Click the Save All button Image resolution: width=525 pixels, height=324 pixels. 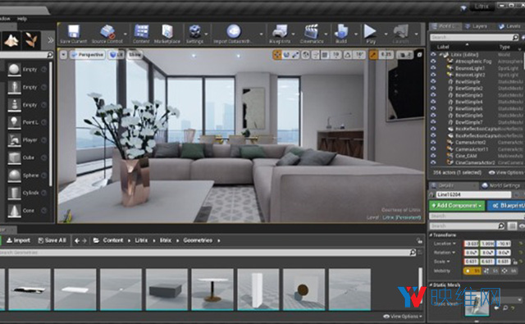52,240
